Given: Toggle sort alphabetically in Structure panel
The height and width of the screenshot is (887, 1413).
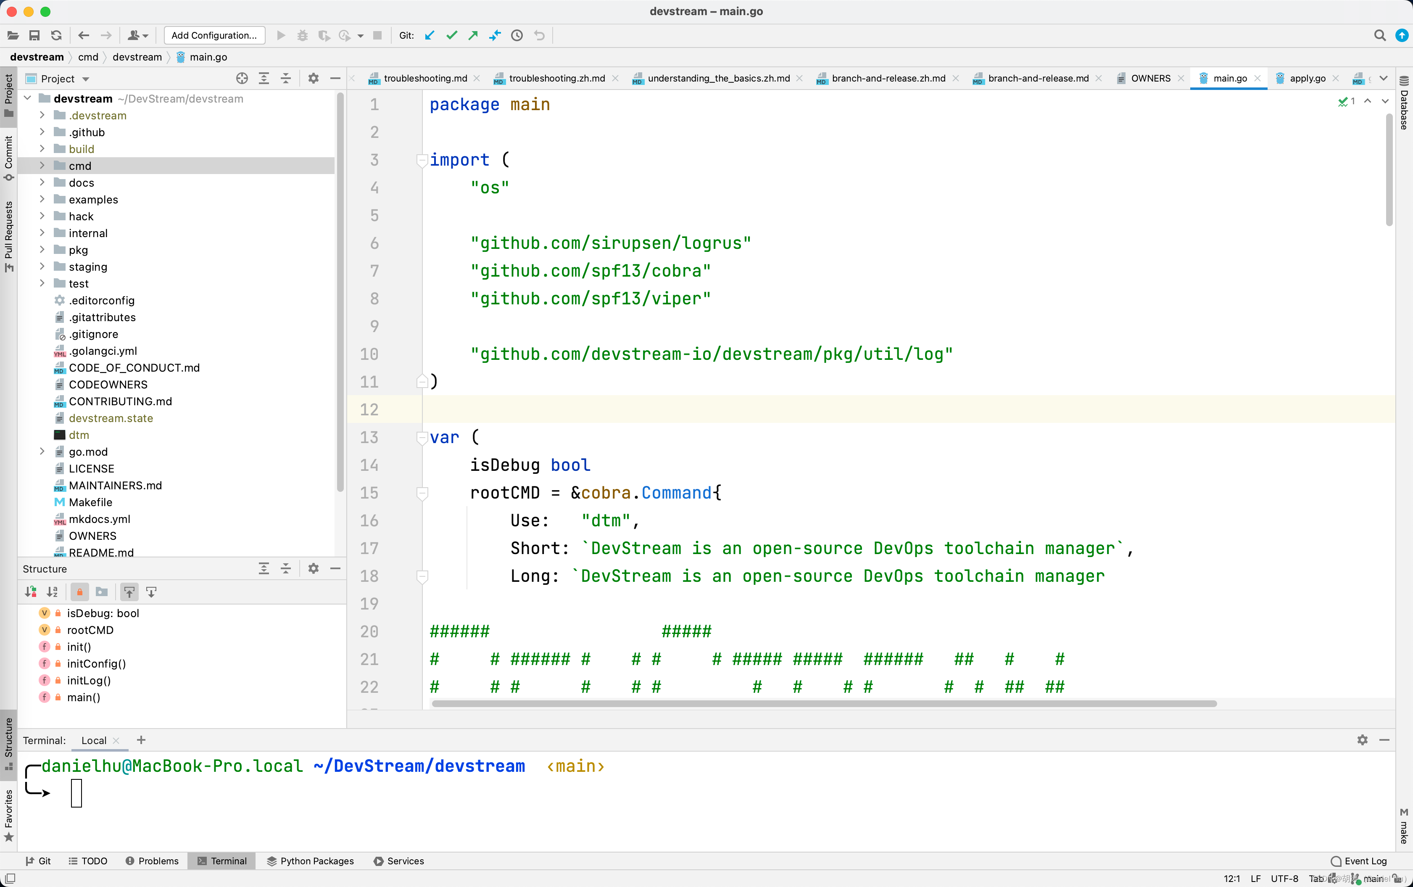Looking at the screenshot, I should click(52, 592).
